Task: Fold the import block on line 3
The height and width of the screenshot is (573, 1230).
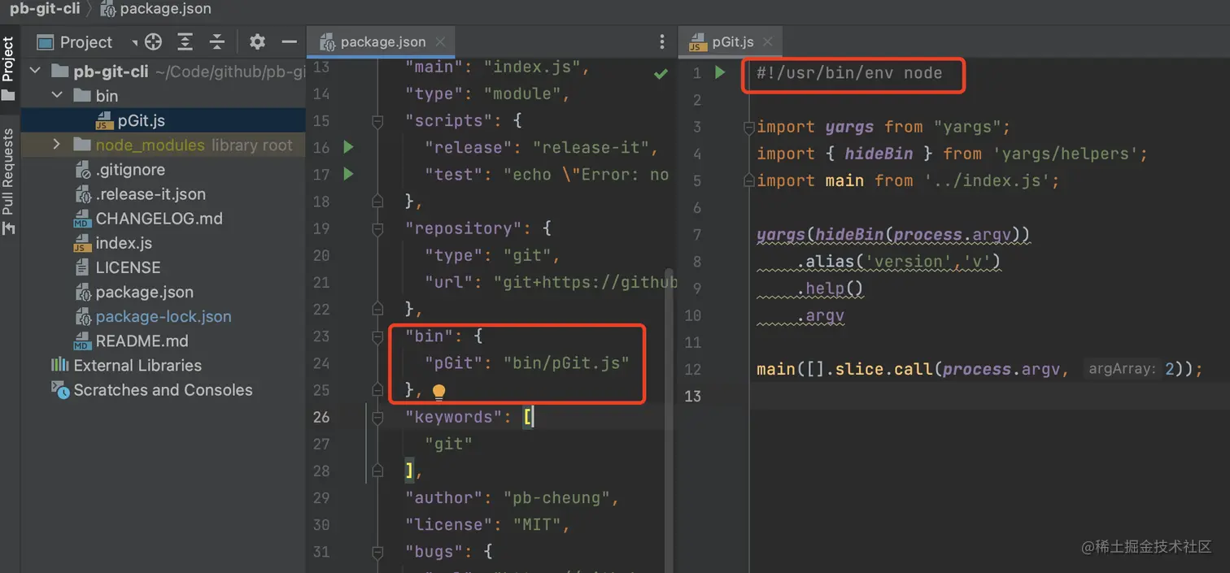Action: click(749, 127)
